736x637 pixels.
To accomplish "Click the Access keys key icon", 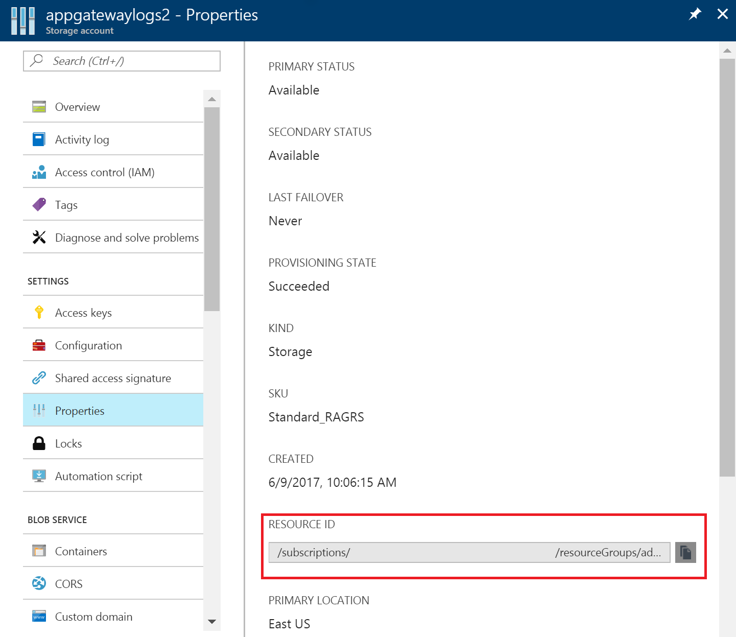I will (39, 312).
